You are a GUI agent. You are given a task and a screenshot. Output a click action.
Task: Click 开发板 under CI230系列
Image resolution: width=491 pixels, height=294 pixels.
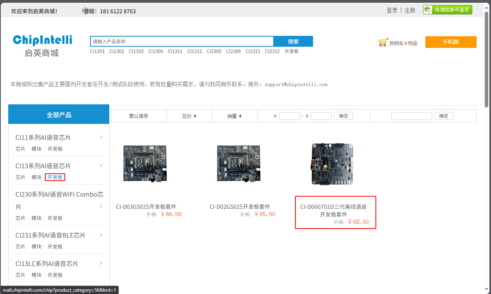click(x=55, y=218)
